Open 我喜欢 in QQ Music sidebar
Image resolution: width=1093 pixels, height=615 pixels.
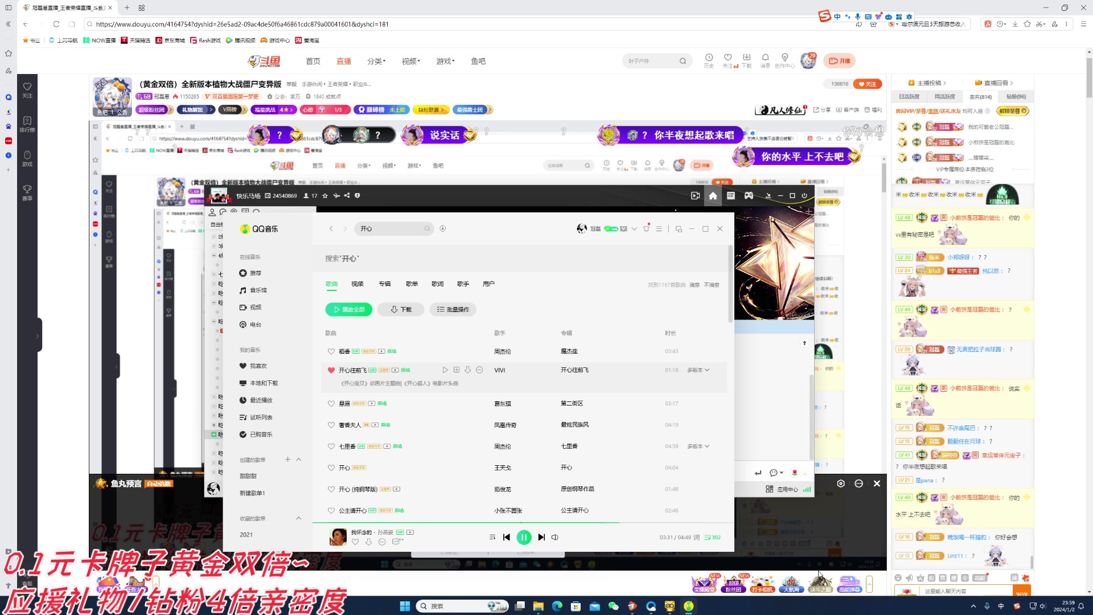(x=253, y=366)
